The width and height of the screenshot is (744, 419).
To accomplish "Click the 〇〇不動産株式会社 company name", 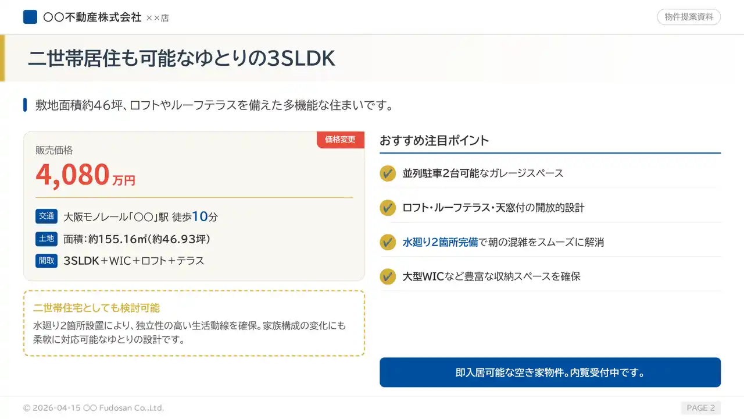I will pos(92,17).
